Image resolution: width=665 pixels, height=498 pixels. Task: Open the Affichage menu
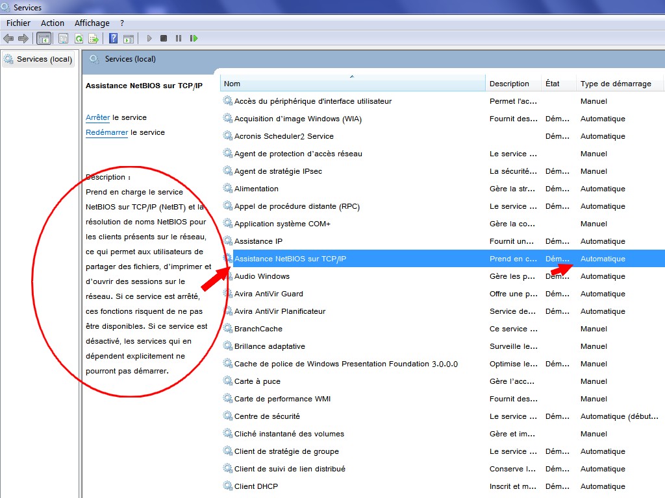click(92, 23)
